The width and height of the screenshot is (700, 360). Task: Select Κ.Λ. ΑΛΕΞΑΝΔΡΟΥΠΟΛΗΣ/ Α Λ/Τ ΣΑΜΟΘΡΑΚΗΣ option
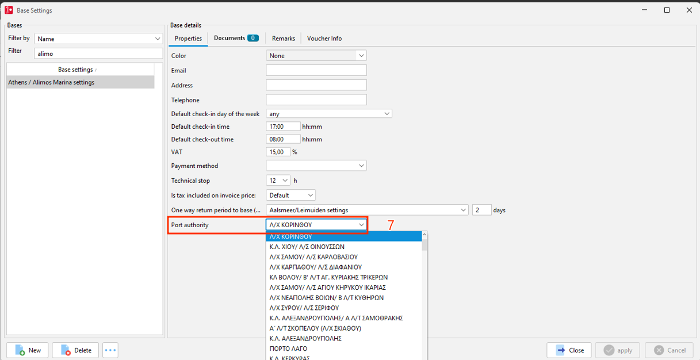pos(344,318)
